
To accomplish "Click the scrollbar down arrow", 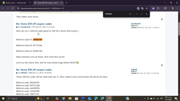I will click(x=179, y=95).
